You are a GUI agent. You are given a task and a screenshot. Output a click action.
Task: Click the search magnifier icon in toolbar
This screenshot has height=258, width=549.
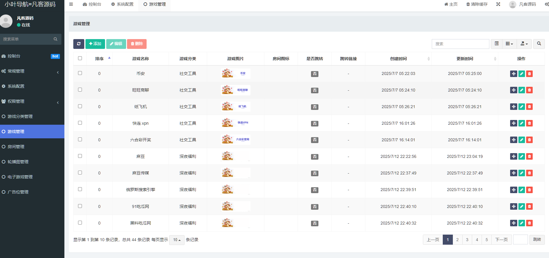[x=539, y=44]
